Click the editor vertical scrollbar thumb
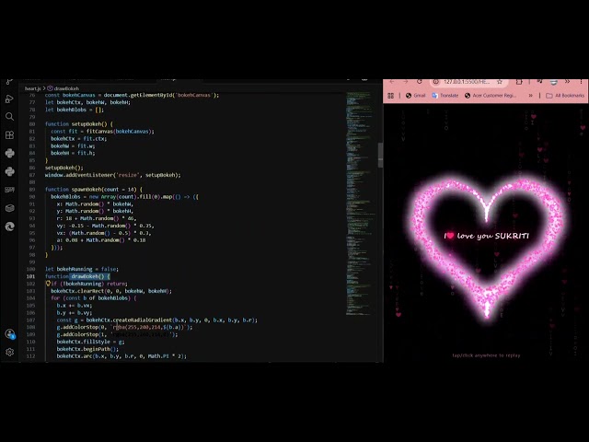The width and height of the screenshot is (589, 442). (380, 155)
